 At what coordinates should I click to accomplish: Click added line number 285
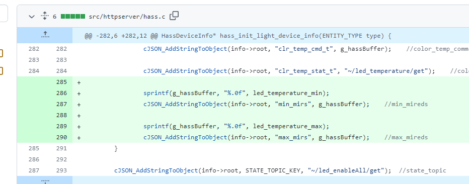(x=61, y=82)
